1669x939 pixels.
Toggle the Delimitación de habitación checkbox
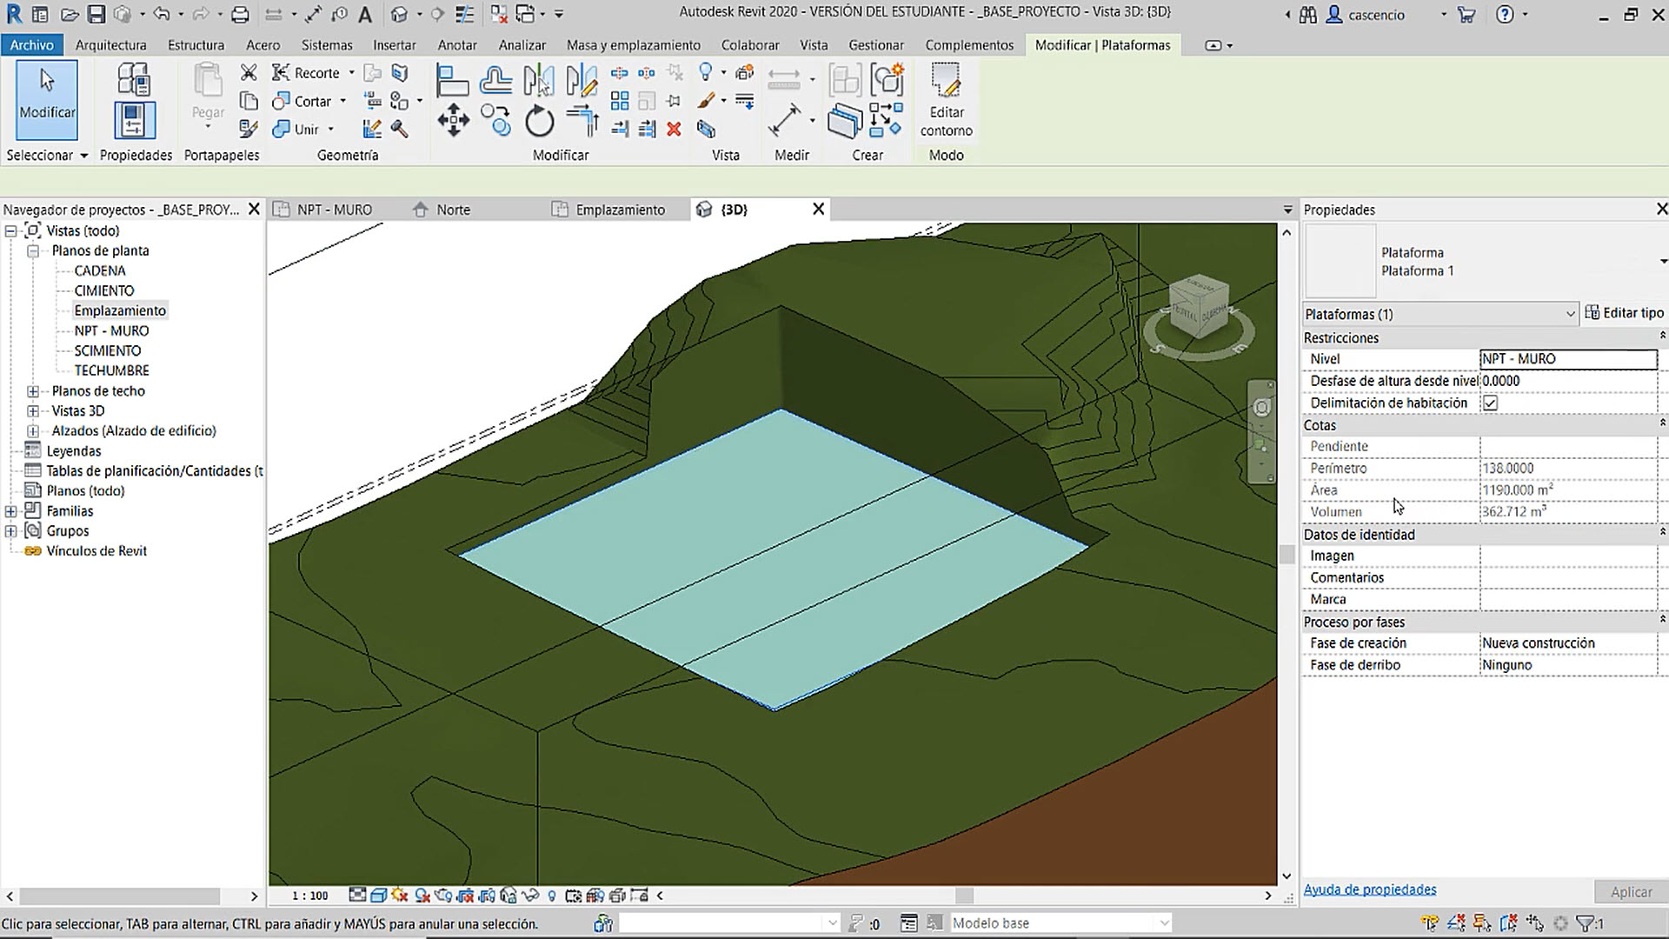pos(1490,403)
